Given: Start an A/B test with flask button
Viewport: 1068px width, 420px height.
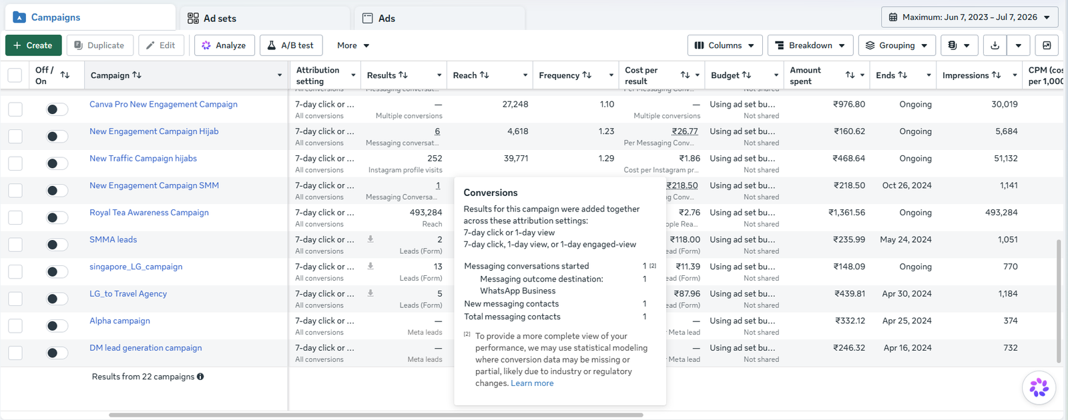Looking at the screenshot, I should point(291,45).
